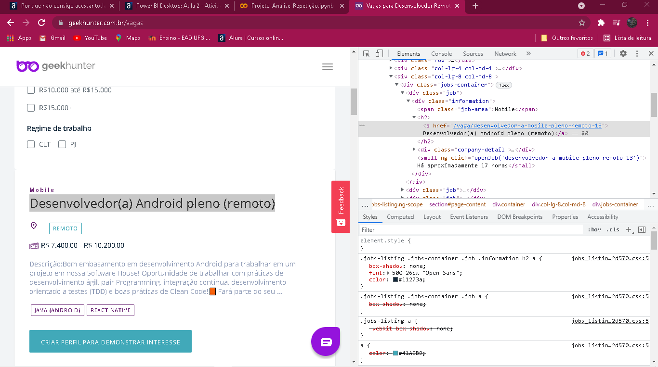
Task: Check the R$10.000 até R$15.000 checkbox
Action: coord(31,90)
